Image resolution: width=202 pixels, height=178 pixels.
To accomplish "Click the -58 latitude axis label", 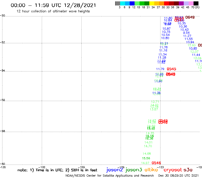I will (2, 131).
